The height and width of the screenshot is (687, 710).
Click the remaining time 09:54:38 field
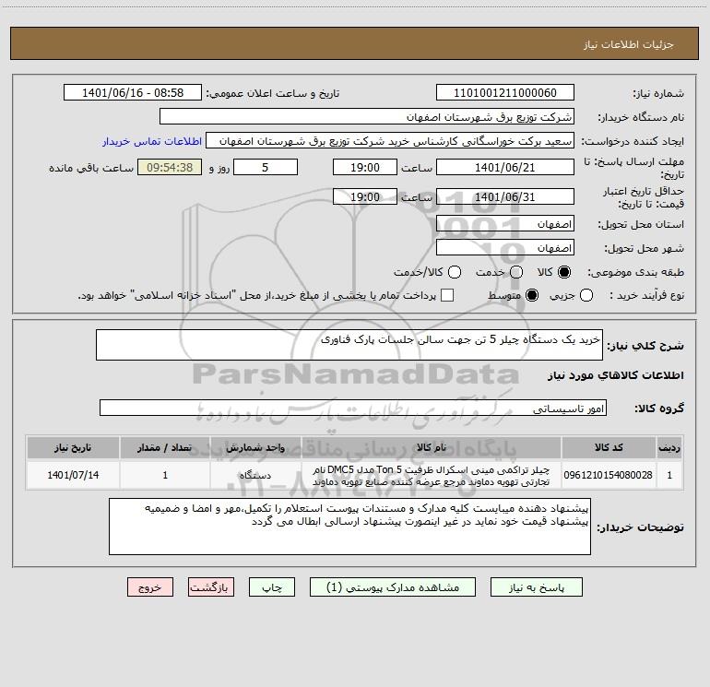[x=170, y=167]
